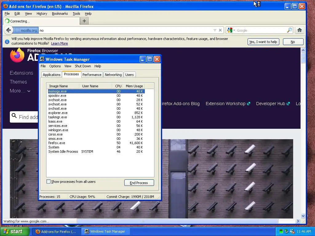Viewport: 315px width, 236px height.
Task: Click Task Manager CPU tray icon
Action: point(281,231)
